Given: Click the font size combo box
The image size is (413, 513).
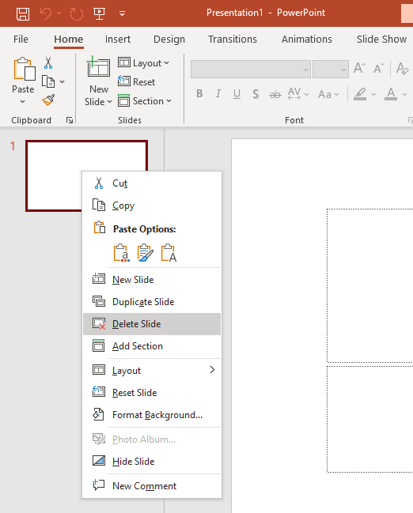Looking at the screenshot, I should coord(330,69).
